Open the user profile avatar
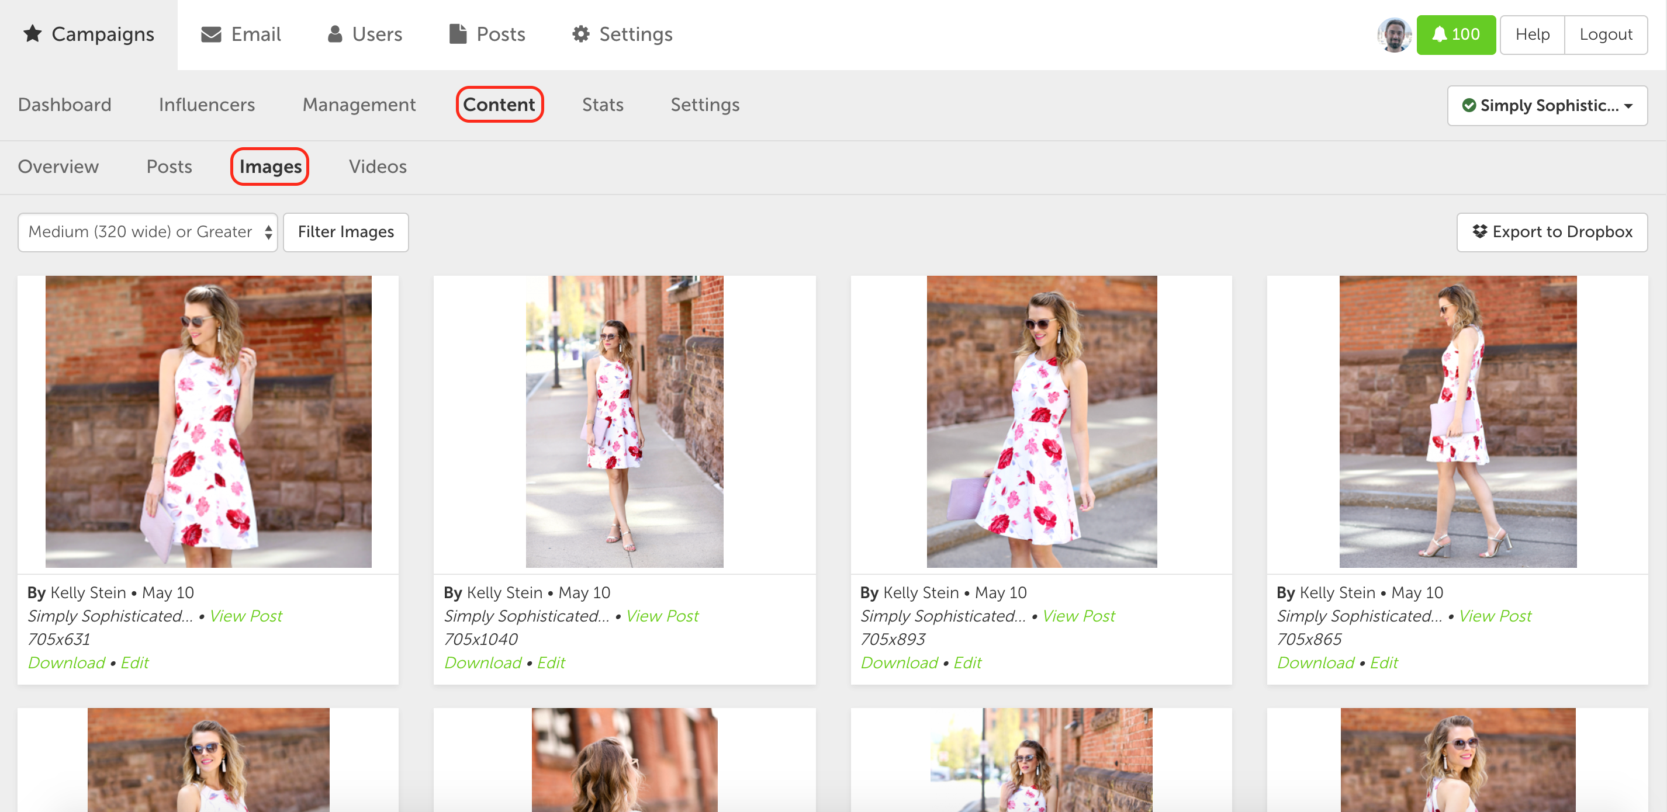This screenshot has width=1667, height=812. [x=1393, y=34]
